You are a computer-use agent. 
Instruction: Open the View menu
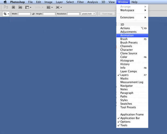tap(112, 2)
